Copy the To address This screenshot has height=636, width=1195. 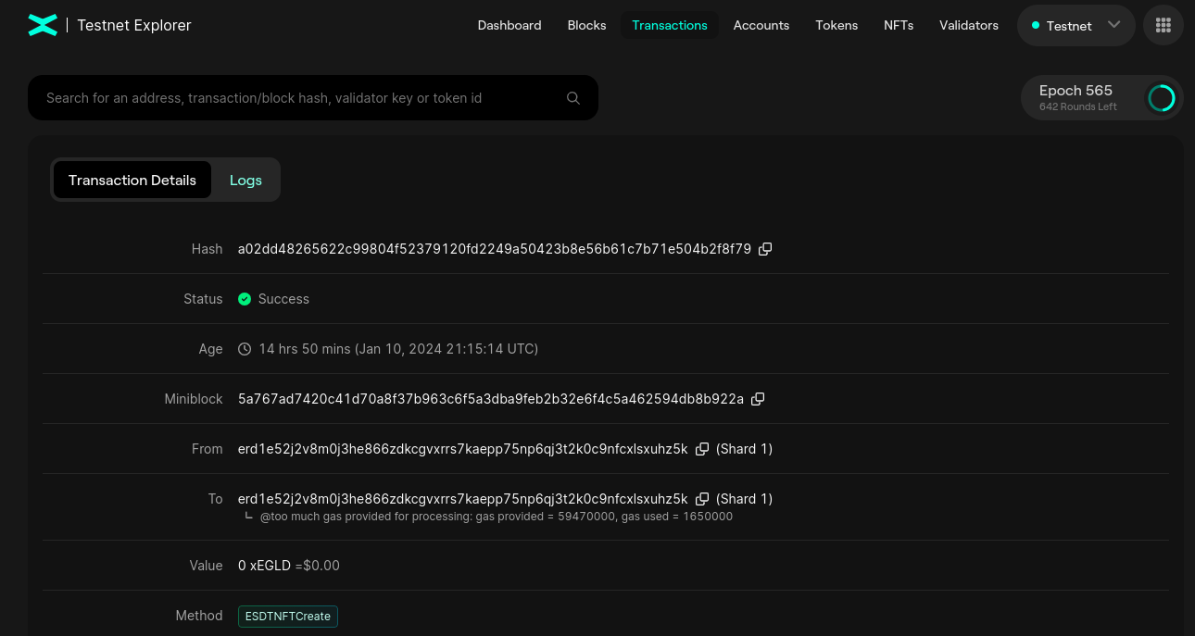[702, 499]
